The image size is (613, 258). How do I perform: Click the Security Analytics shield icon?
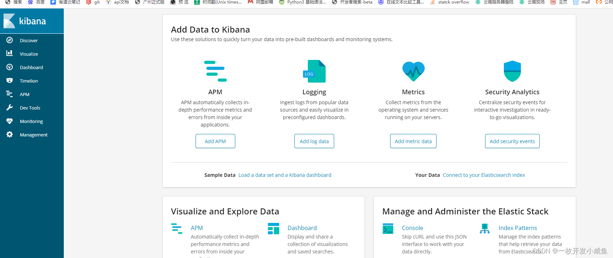tap(512, 71)
